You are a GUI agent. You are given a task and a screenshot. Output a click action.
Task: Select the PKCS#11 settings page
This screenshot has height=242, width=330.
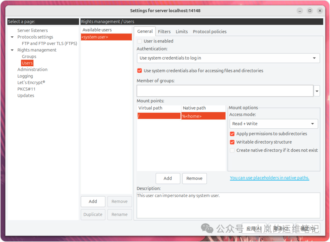[26, 89]
